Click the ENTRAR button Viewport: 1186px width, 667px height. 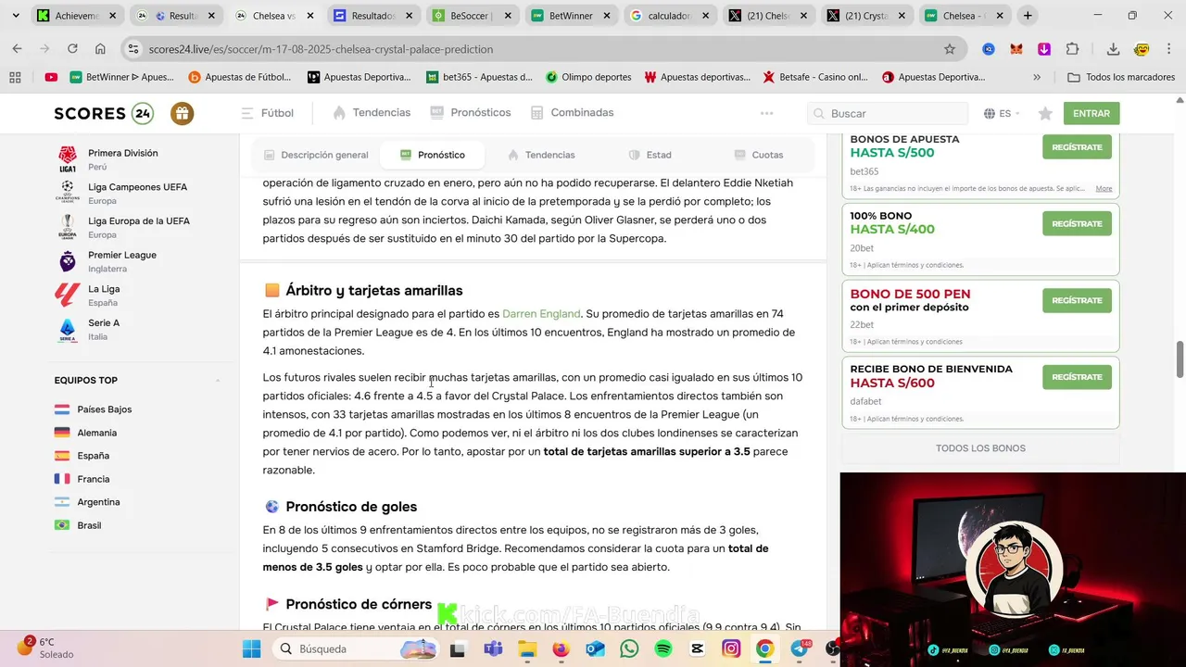(1091, 113)
